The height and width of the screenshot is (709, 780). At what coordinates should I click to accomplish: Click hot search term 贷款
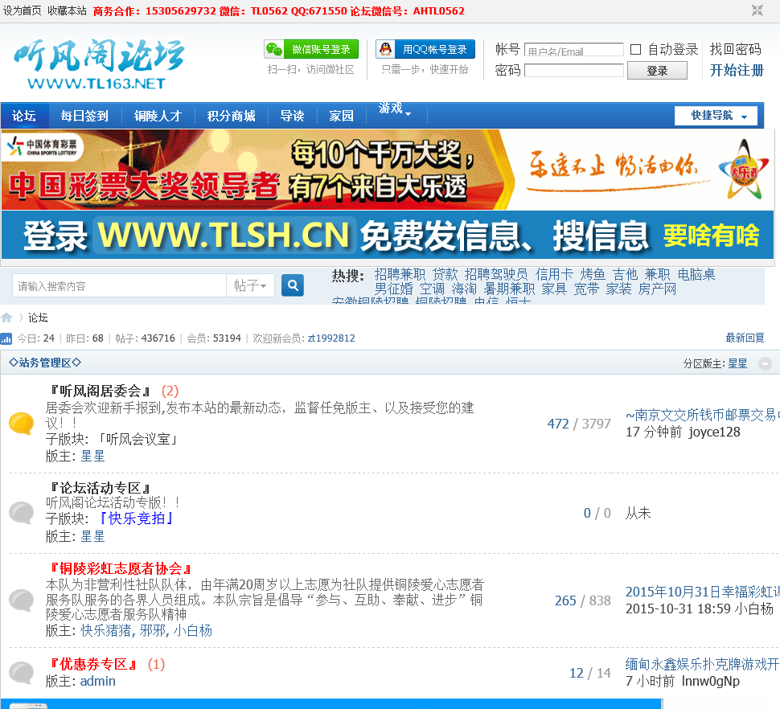(445, 274)
